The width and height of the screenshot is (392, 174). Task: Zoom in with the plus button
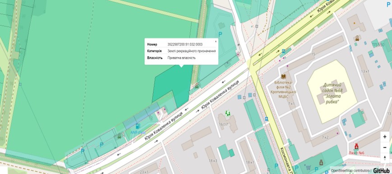[385, 136]
